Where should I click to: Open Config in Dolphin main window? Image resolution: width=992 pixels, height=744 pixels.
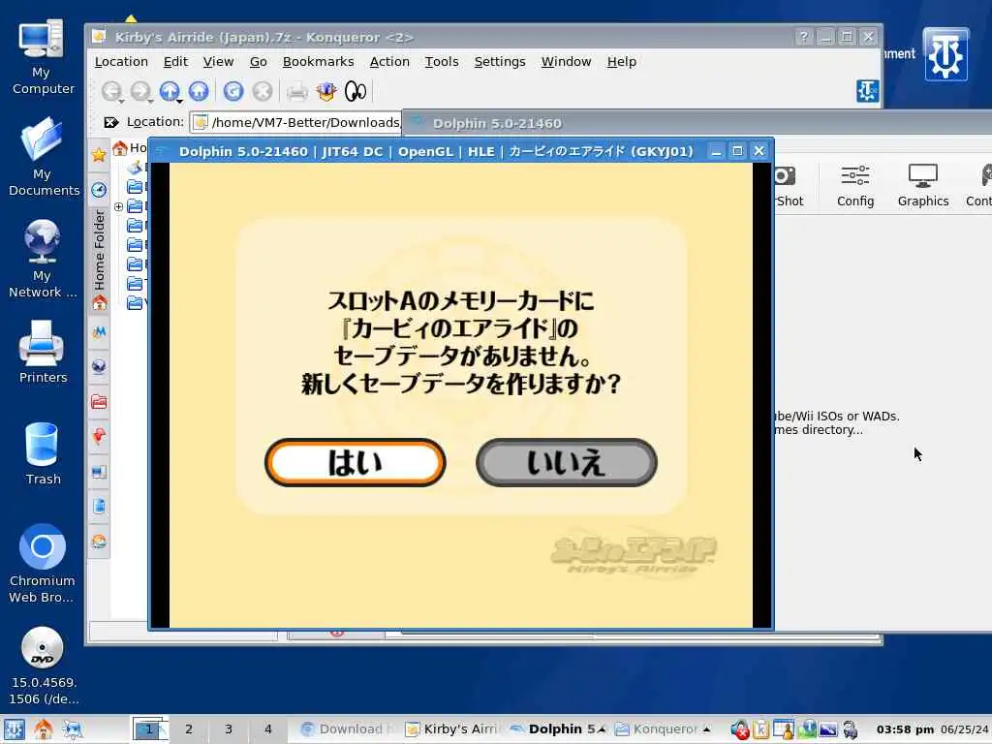click(x=855, y=185)
